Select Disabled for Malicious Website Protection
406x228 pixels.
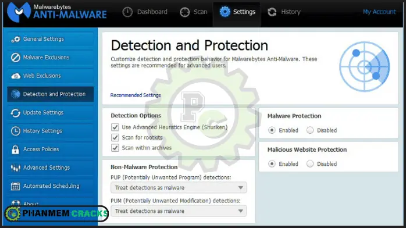point(310,164)
